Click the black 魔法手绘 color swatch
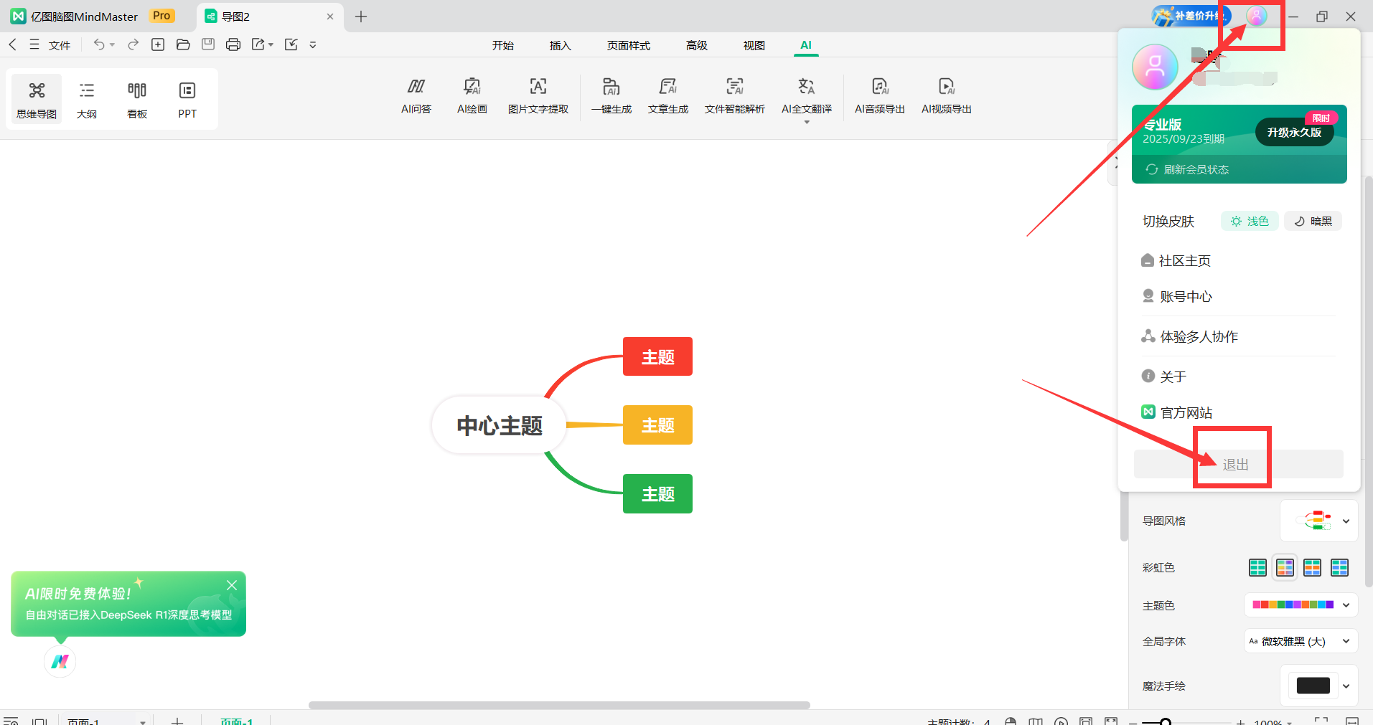This screenshot has height=725, width=1373. [x=1313, y=686]
